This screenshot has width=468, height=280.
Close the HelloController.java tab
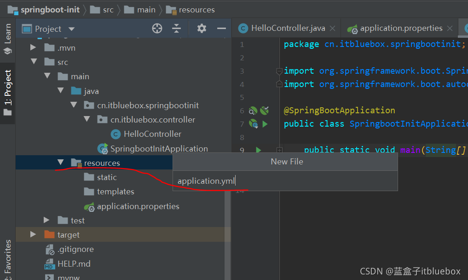pos(333,29)
